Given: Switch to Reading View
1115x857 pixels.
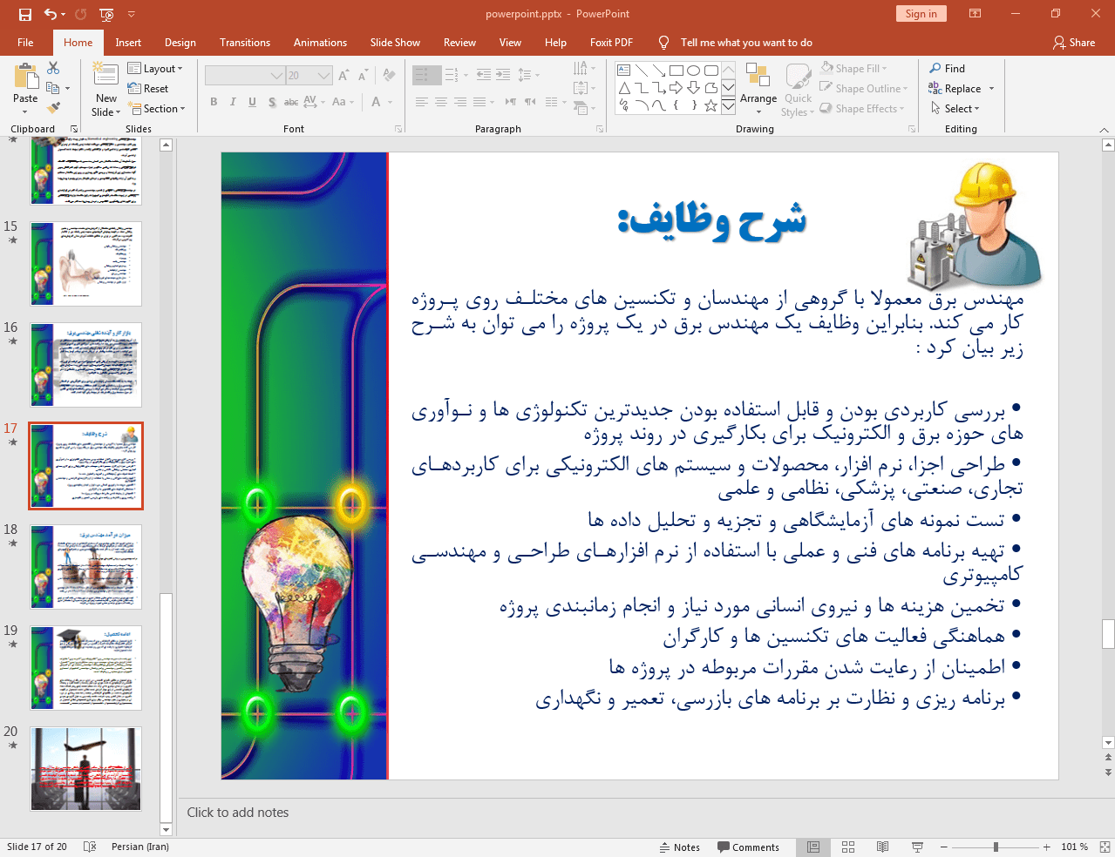Looking at the screenshot, I should coord(882,847).
